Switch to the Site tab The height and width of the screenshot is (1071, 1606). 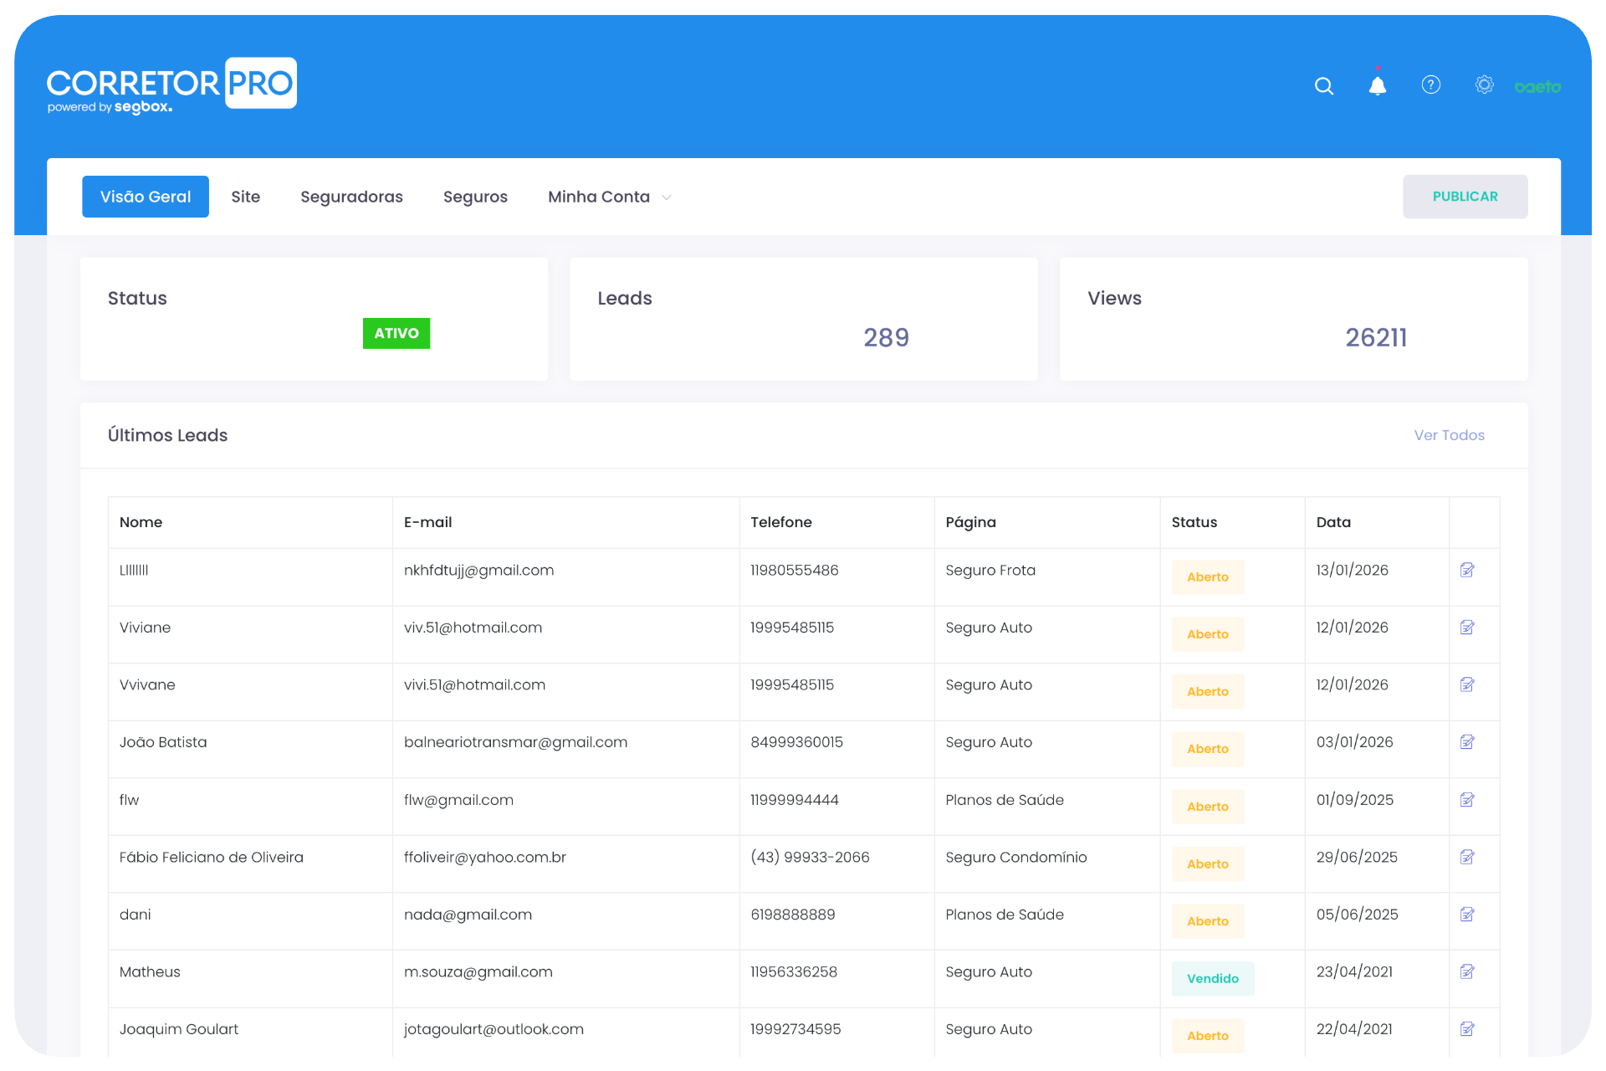pos(245,197)
